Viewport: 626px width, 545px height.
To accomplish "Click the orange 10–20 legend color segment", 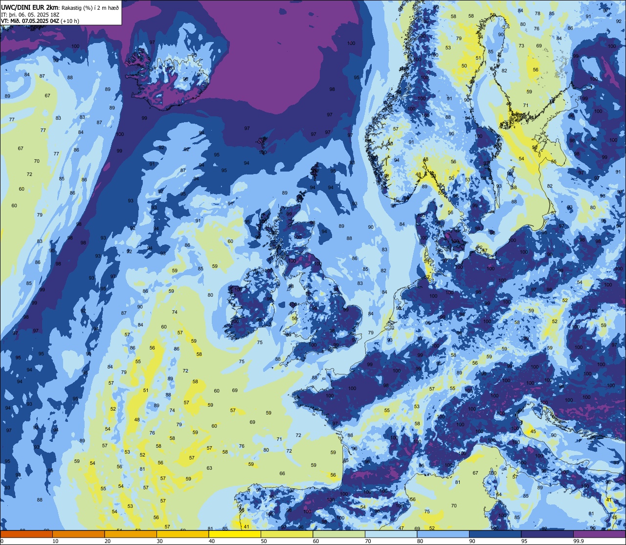I will click(x=78, y=534).
